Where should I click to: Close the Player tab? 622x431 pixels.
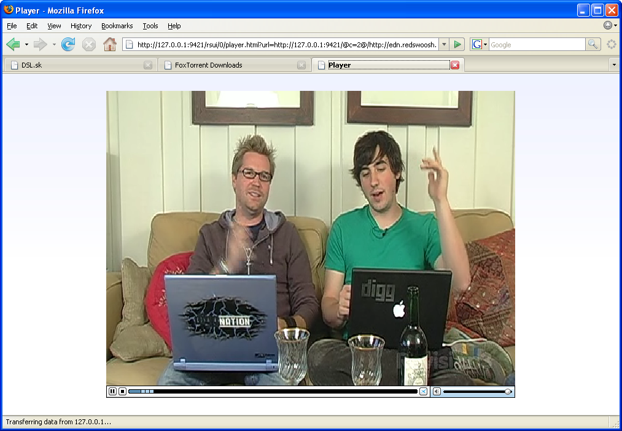click(x=455, y=65)
